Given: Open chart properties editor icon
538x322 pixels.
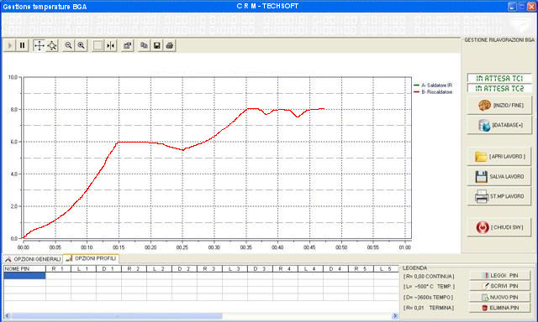Looking at the screenshot, I should [127, 45].
